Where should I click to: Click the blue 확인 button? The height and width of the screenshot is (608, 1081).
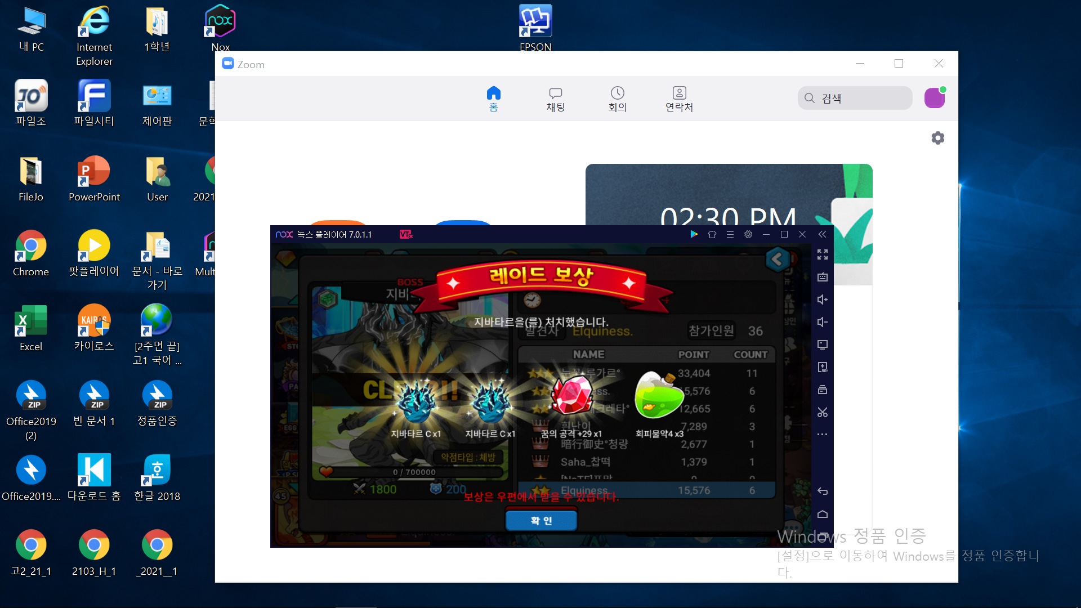coord(541,520)
